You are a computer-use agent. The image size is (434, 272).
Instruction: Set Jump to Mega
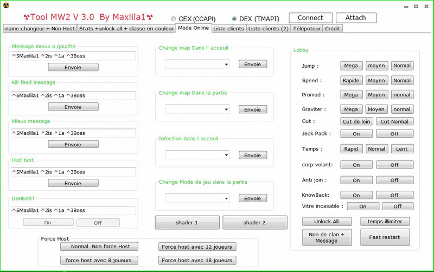(351, 66)
